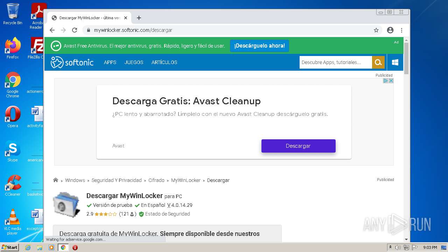The width and height of the screenshot is (448, 252).
Task: Click the padlock icon in address bar
Action: click(x=89, y=30)
